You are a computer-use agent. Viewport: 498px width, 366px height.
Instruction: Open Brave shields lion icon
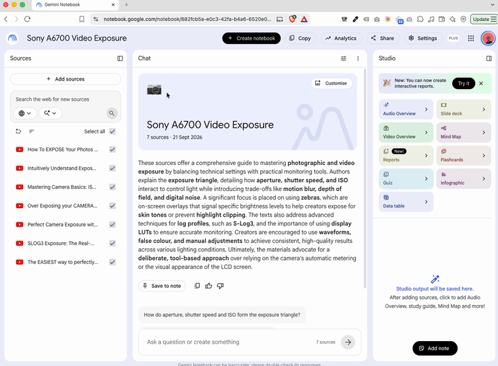(292, 19)
